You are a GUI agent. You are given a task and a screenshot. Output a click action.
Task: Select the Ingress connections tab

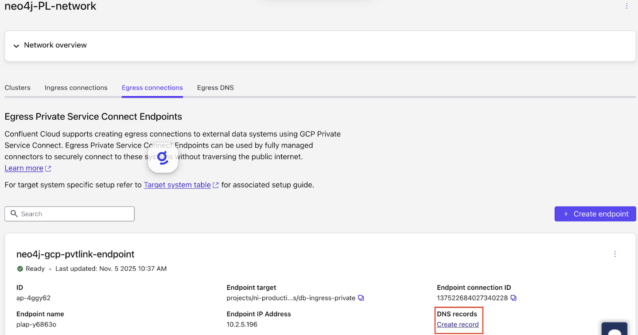coord(76,88)
